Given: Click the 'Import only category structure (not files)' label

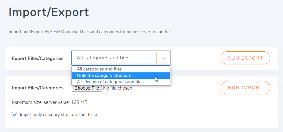Looking at the screenshot, I should pyautogui.click(x=58, y=114).
